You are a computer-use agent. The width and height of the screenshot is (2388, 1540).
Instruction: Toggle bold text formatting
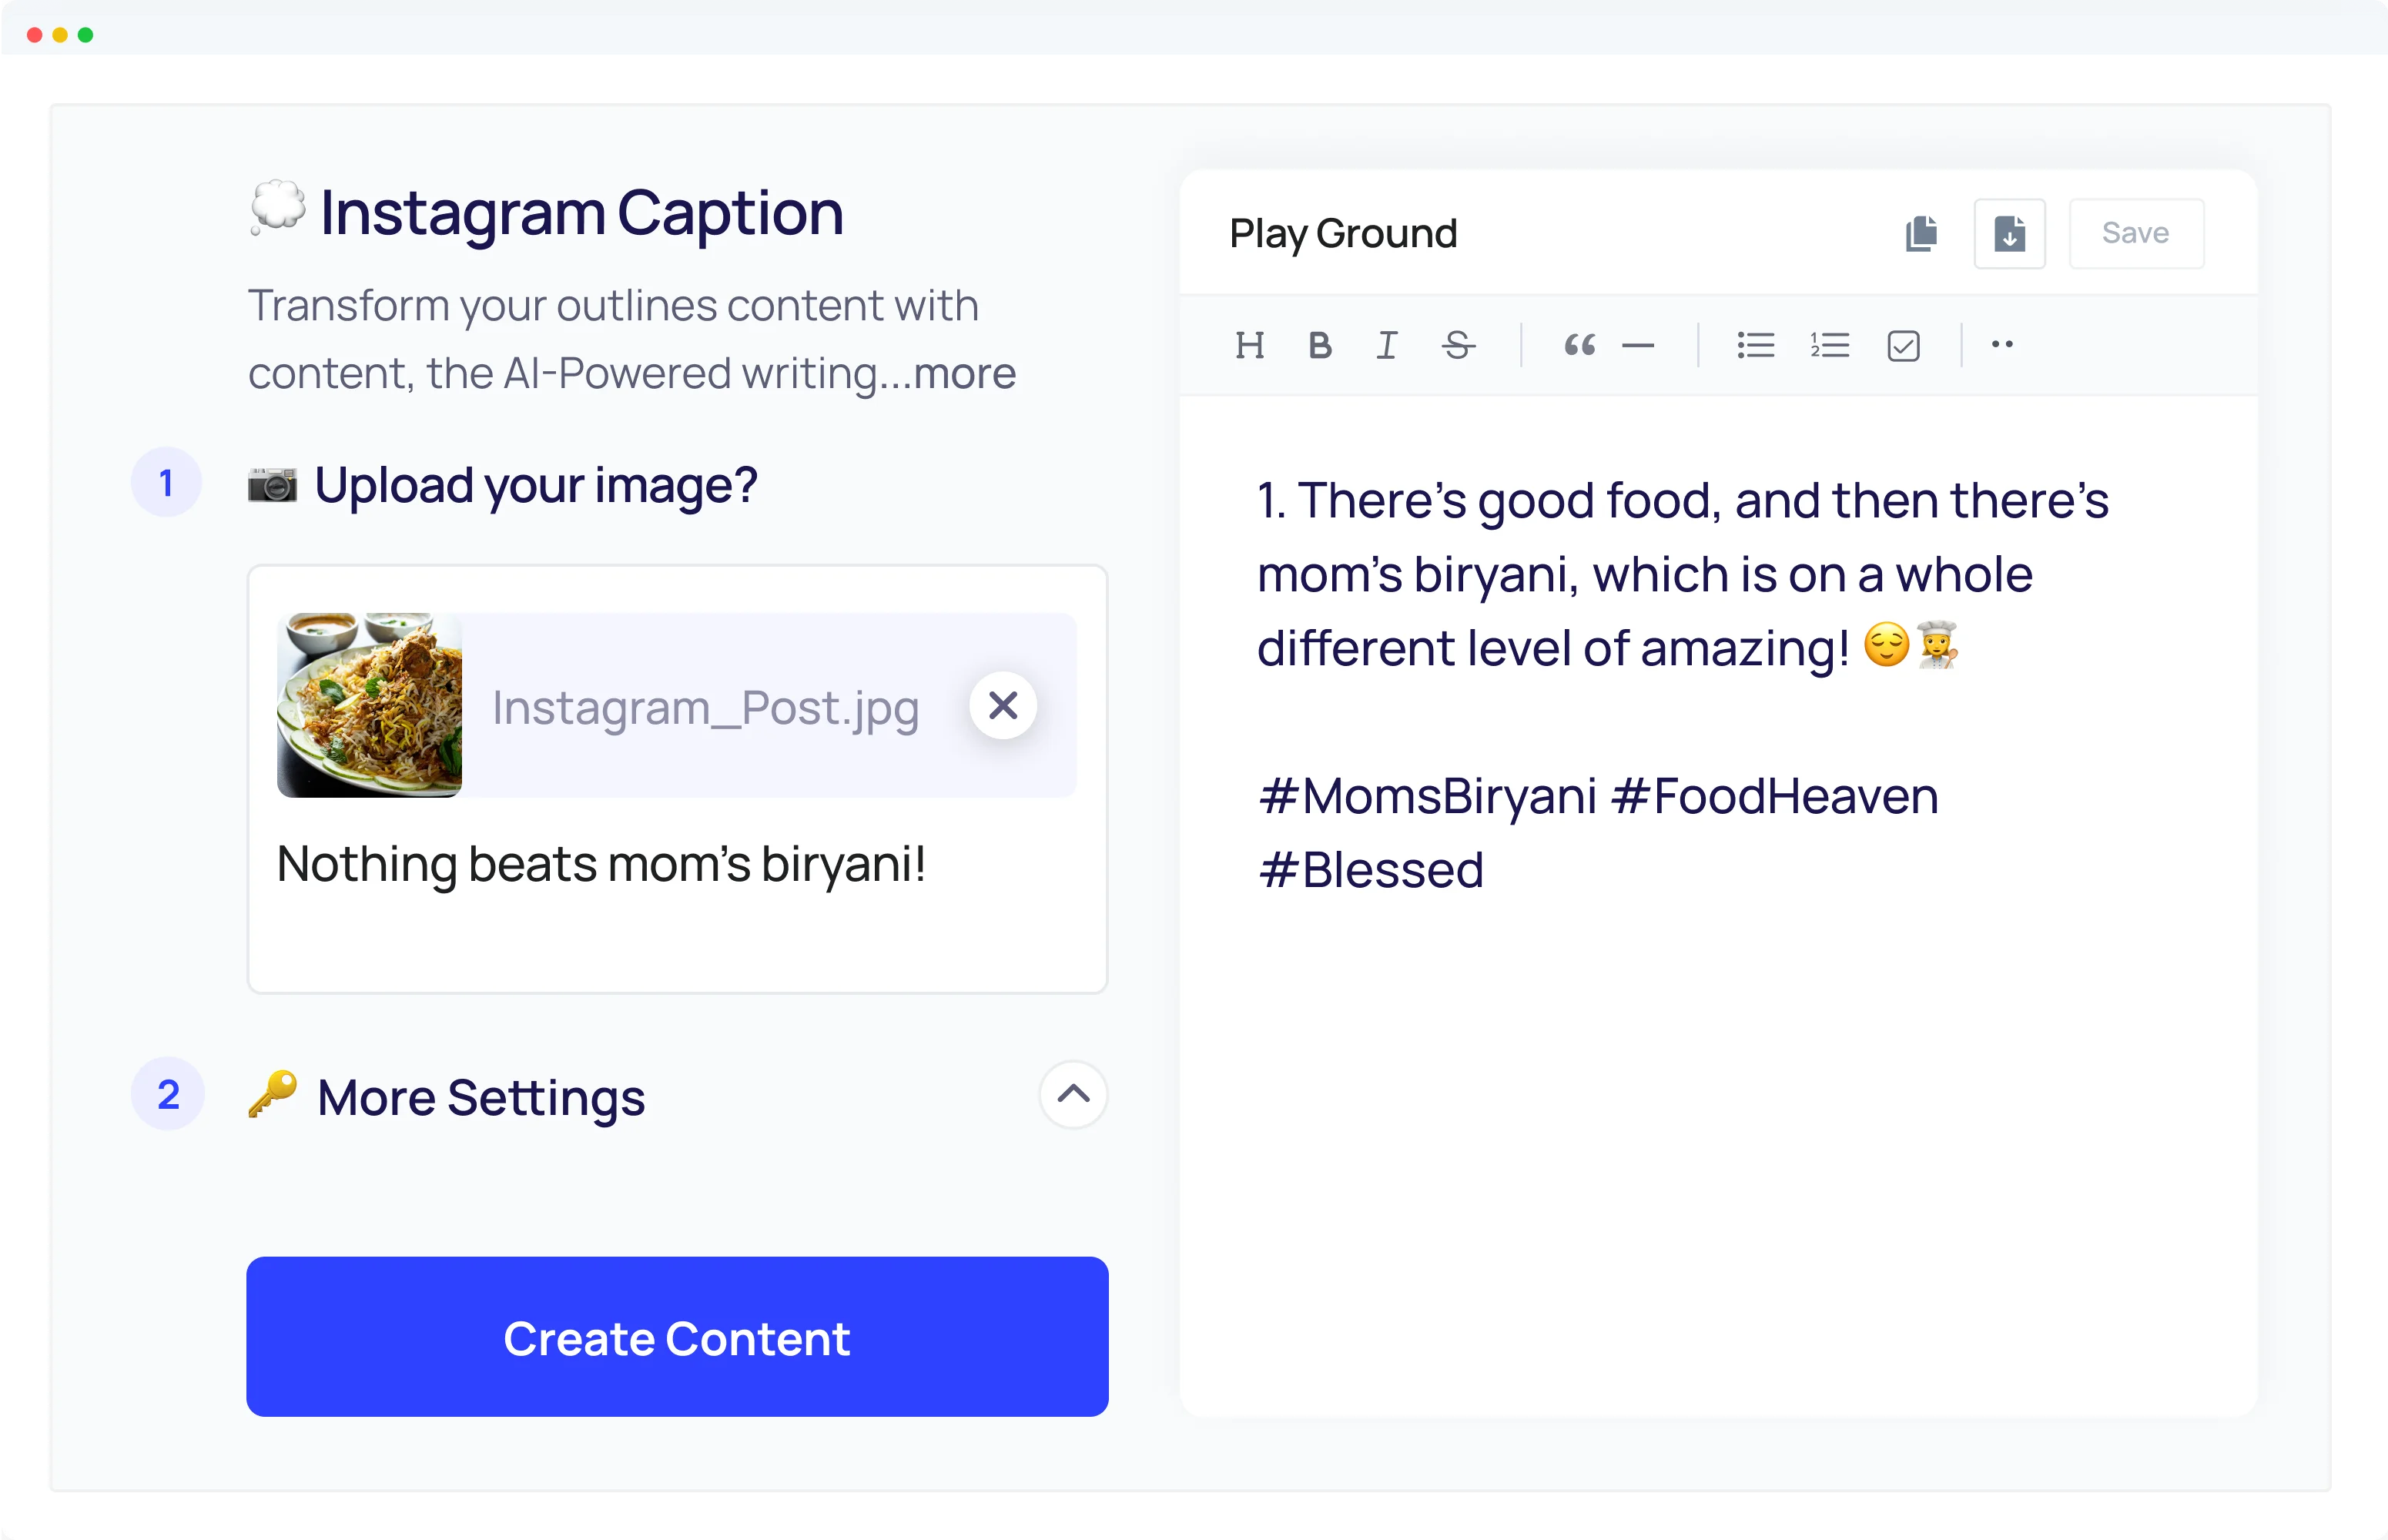tap(1320, 345)
